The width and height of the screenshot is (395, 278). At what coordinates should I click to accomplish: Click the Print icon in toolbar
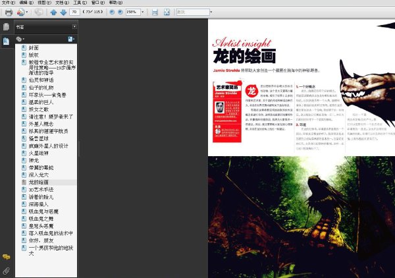[x=9, y=12]
